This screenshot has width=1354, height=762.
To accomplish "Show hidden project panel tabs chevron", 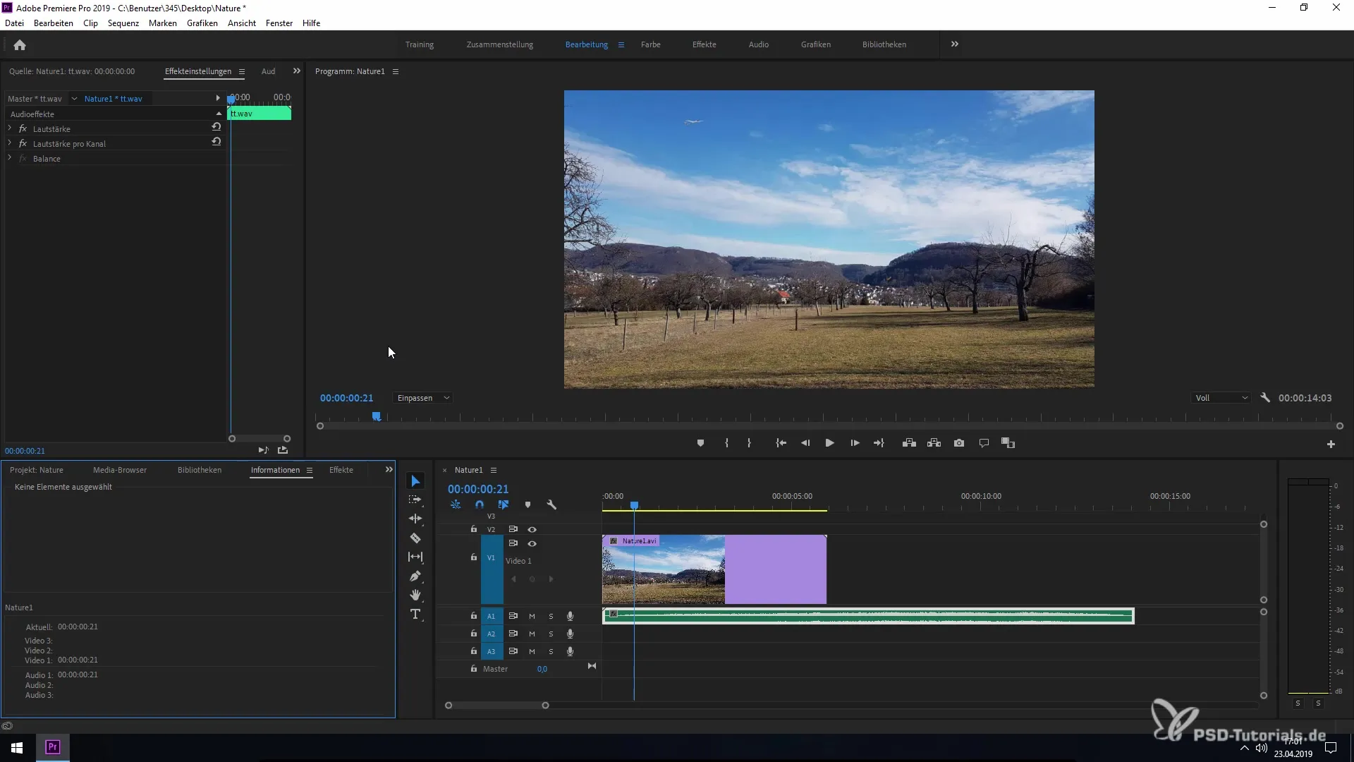I will (389, 470).
